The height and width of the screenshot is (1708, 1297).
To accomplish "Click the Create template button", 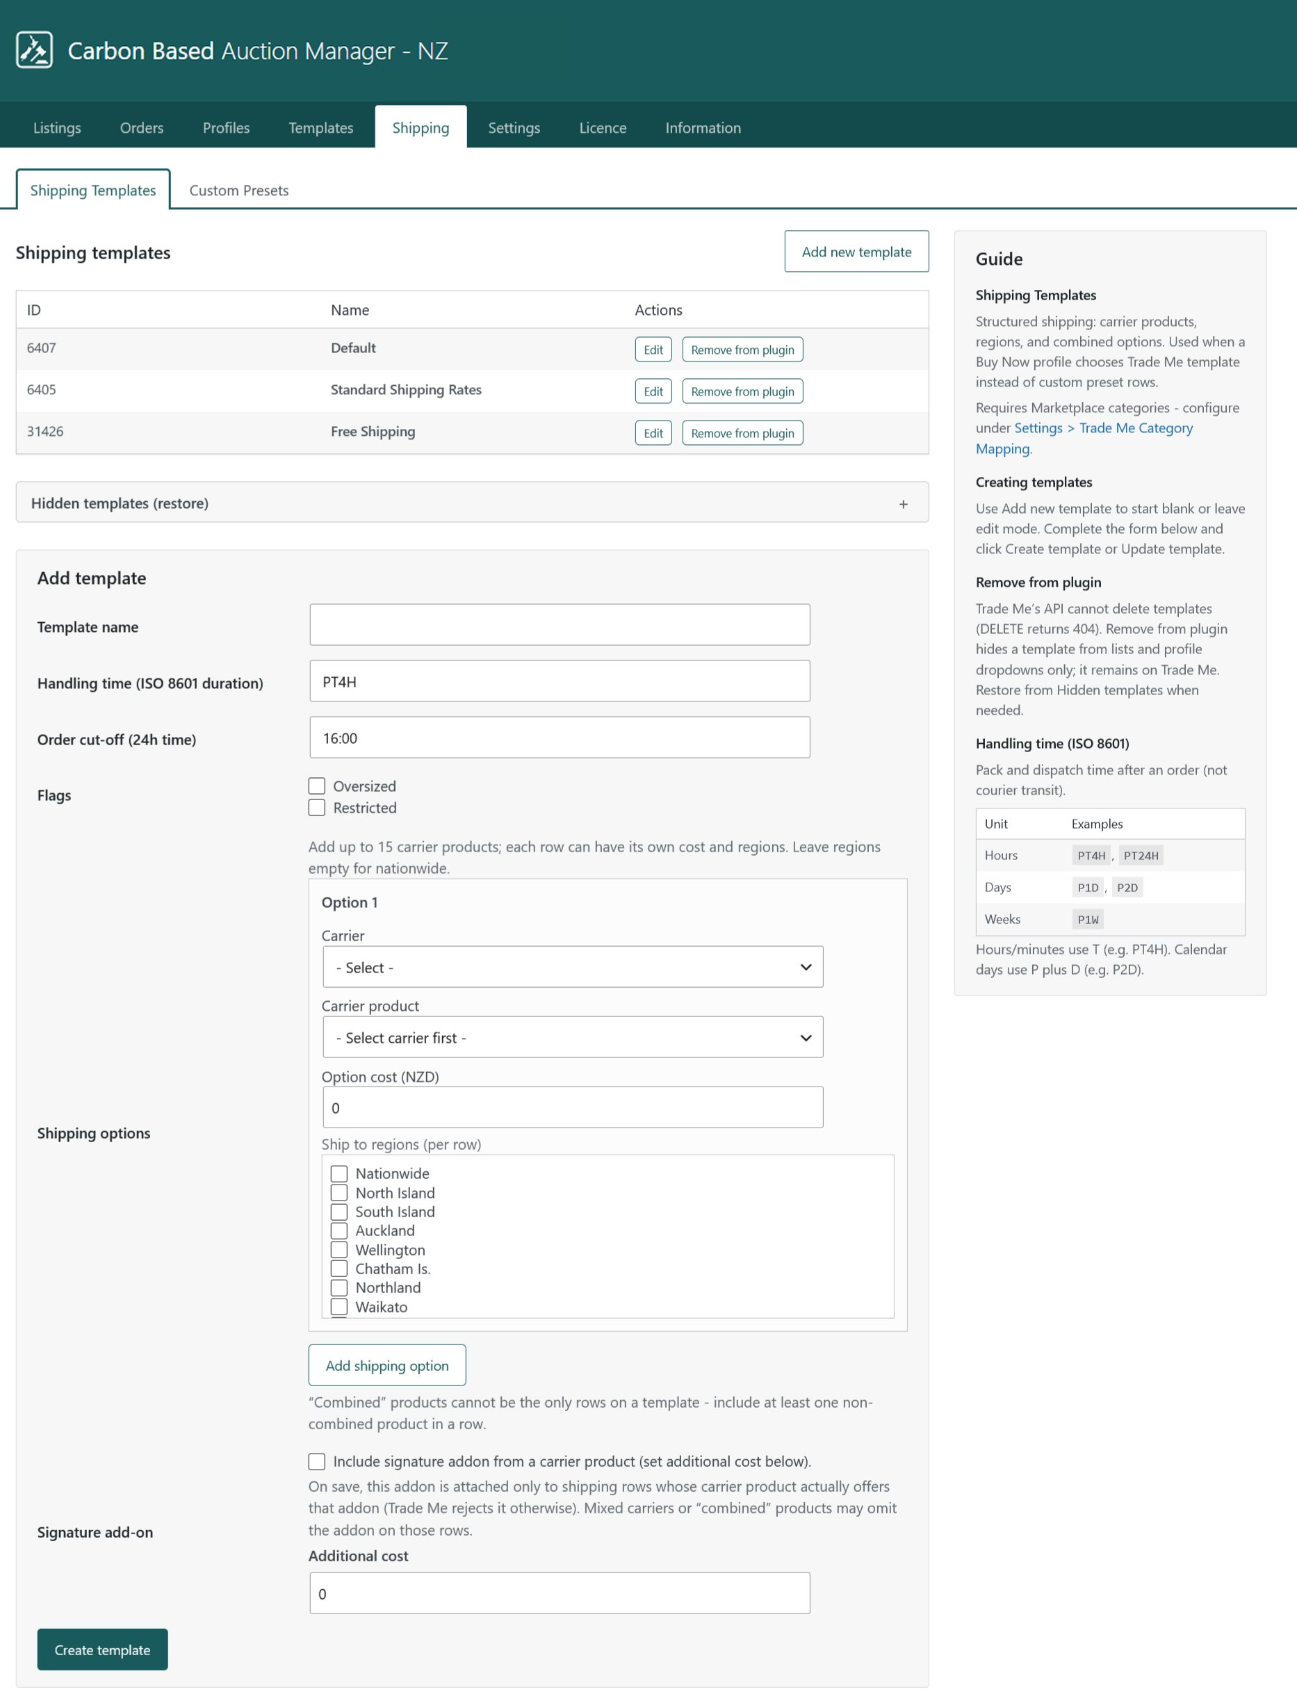I will point(103,1650).
